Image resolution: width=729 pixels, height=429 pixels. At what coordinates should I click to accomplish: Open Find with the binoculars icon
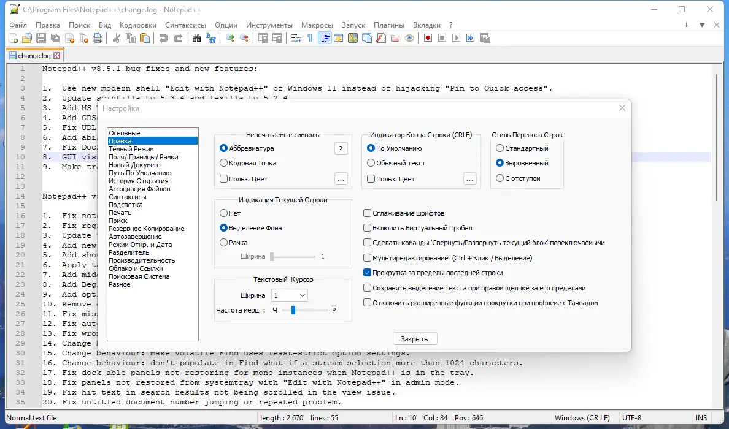tap(196, 38)
